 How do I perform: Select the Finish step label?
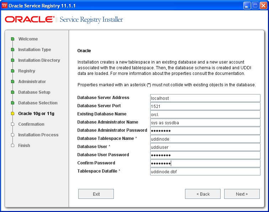[x=24, y=145]
